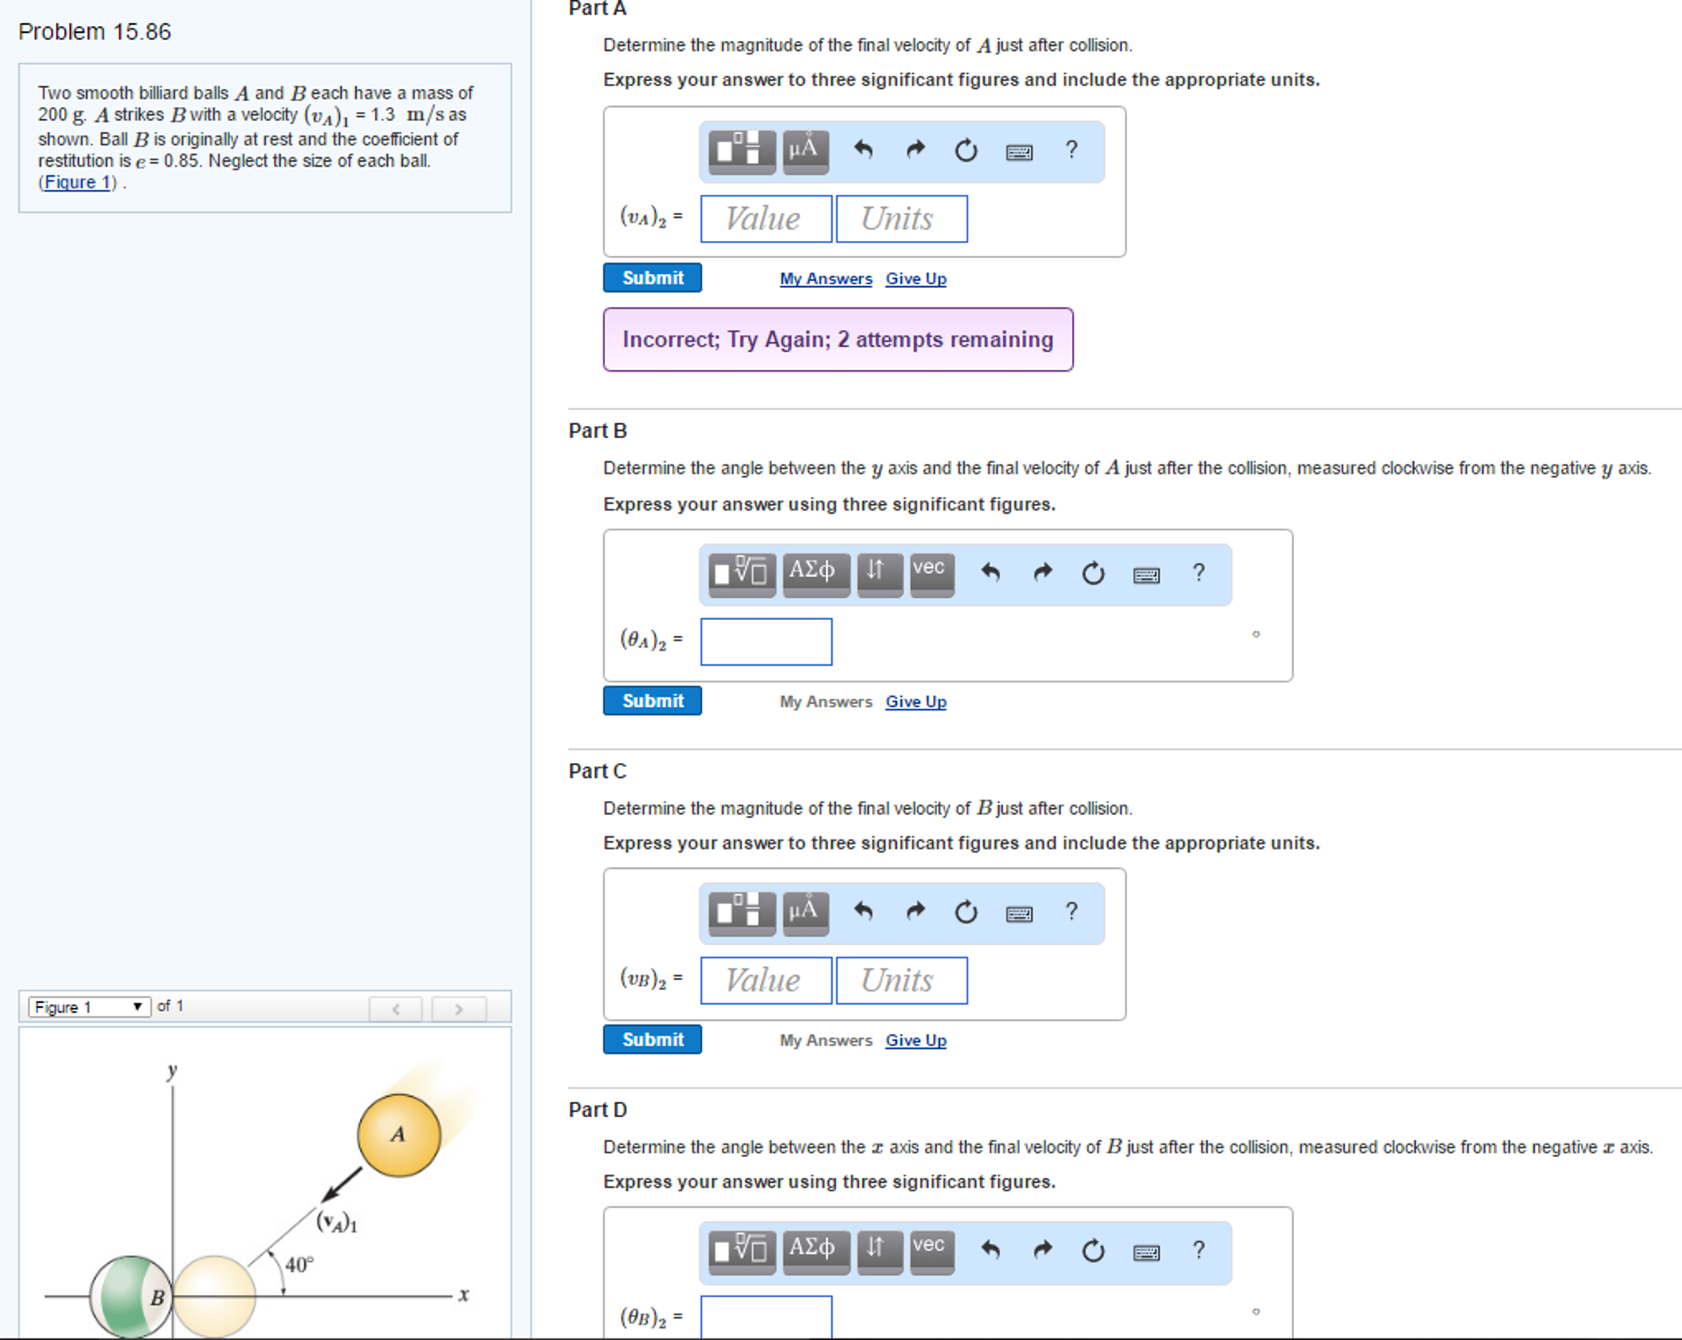
Task: Click the next figure arrow button
Action: 459,1009
